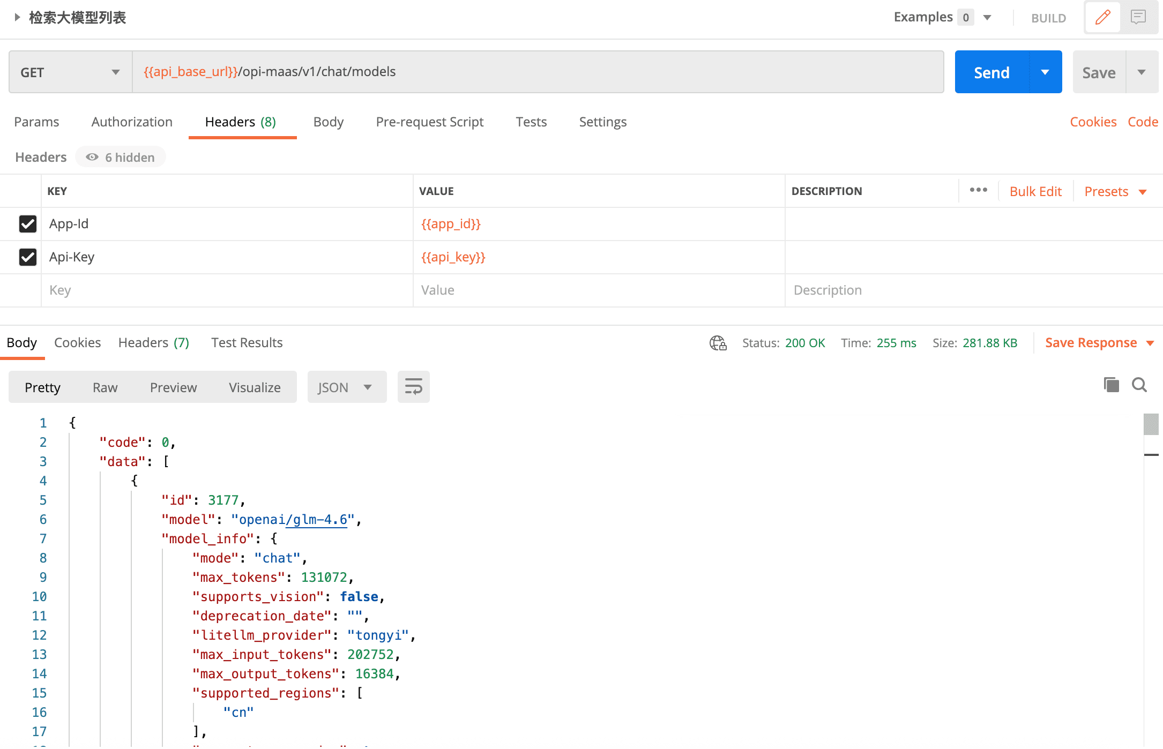
Task: Open the JSON format dropdown
Action: pos(346,387)
